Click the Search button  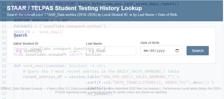tap(198, 51)
